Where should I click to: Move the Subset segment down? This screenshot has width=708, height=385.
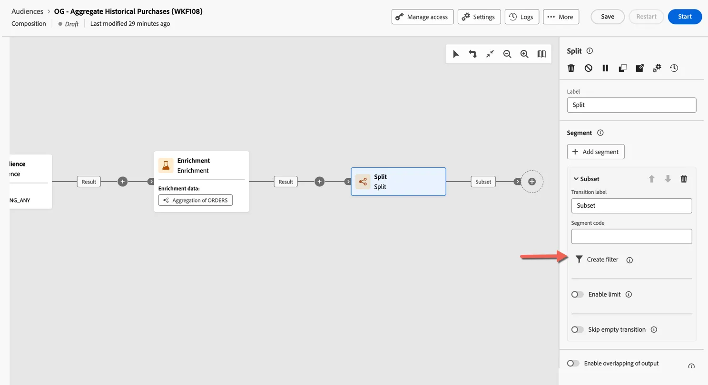point(668,179)
